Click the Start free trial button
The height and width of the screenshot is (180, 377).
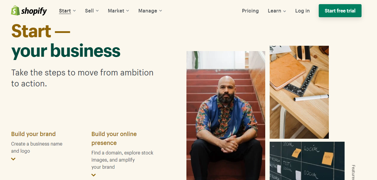(x=340, y=10)
